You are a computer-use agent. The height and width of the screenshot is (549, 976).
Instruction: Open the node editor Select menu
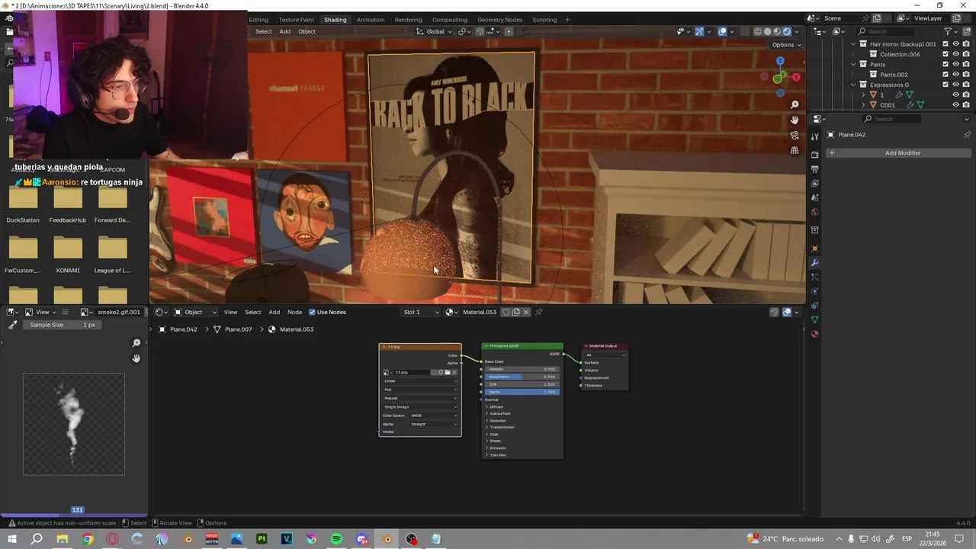point(252,312)
